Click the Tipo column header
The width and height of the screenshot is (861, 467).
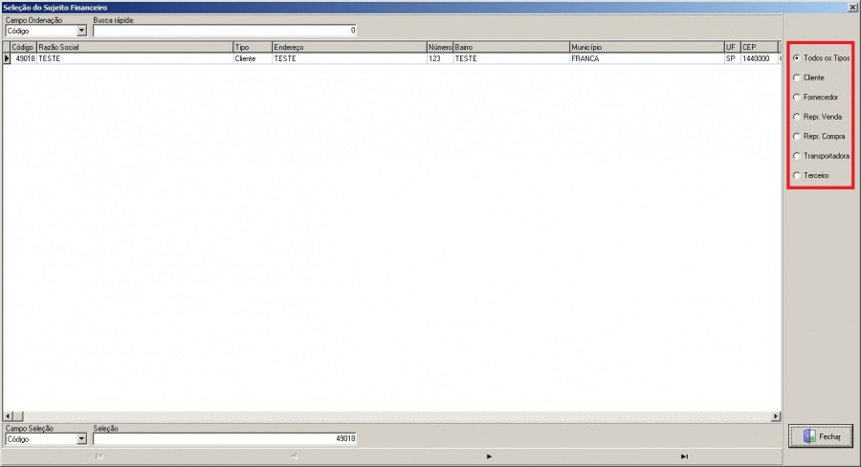(x=254, y=47)
